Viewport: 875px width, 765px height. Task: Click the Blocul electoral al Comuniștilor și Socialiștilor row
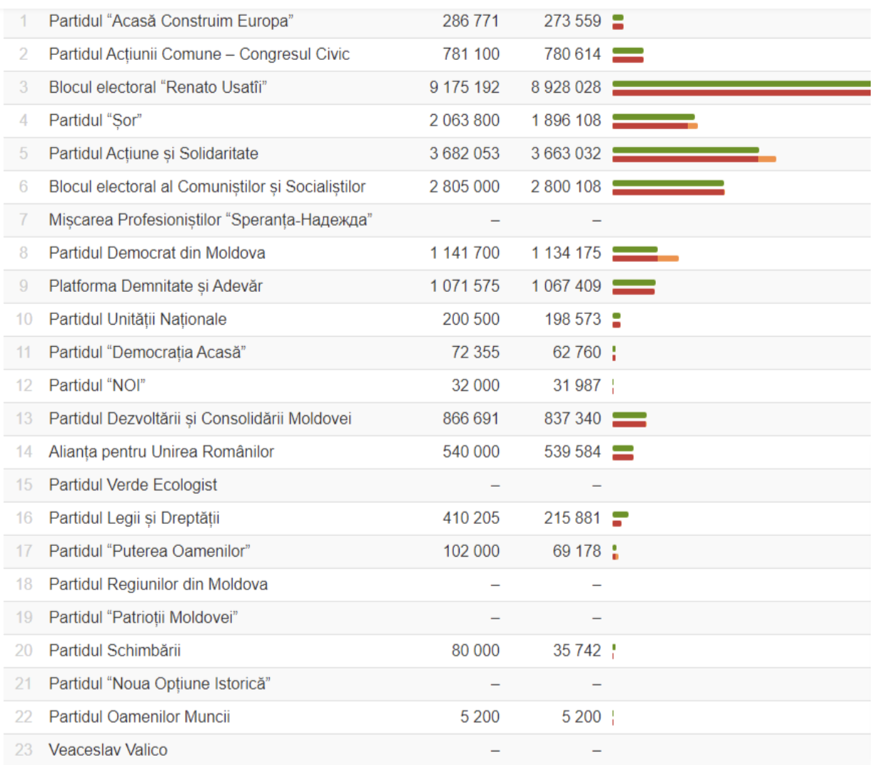click(437, 187)
